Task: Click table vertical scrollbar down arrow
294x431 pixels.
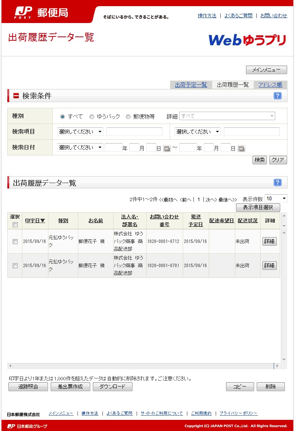Action: pos(284,360)
